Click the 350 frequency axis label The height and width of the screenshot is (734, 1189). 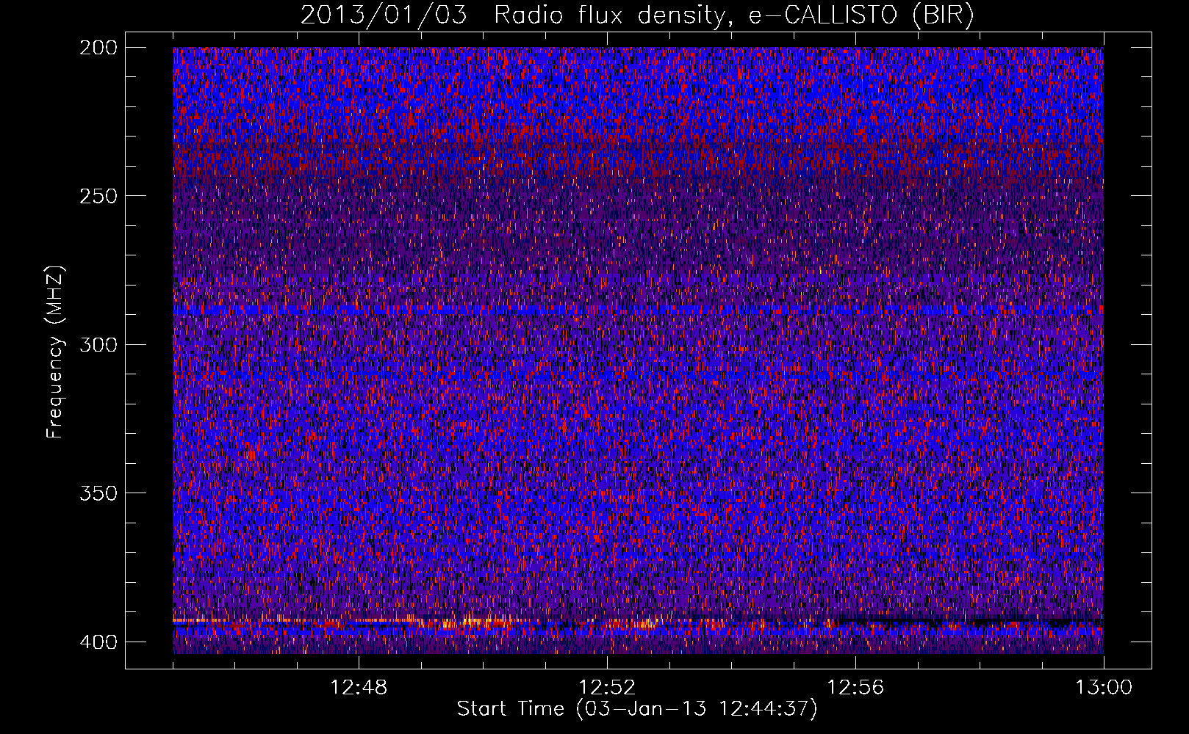(x=98, y=493)
